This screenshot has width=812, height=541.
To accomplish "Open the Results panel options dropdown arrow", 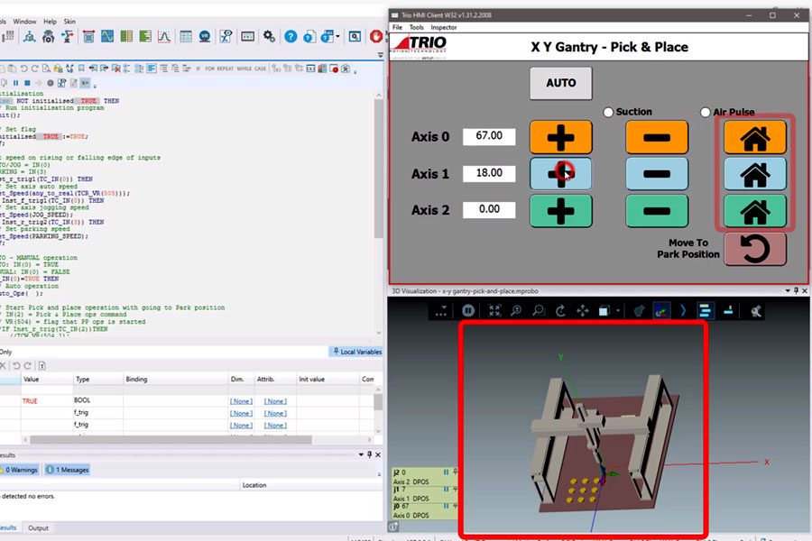I will (361, 454).
